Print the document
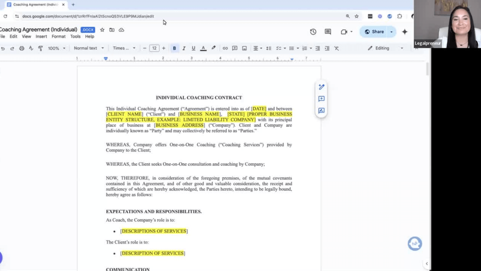This screenshot has height=271, width=481. (22, 48)
